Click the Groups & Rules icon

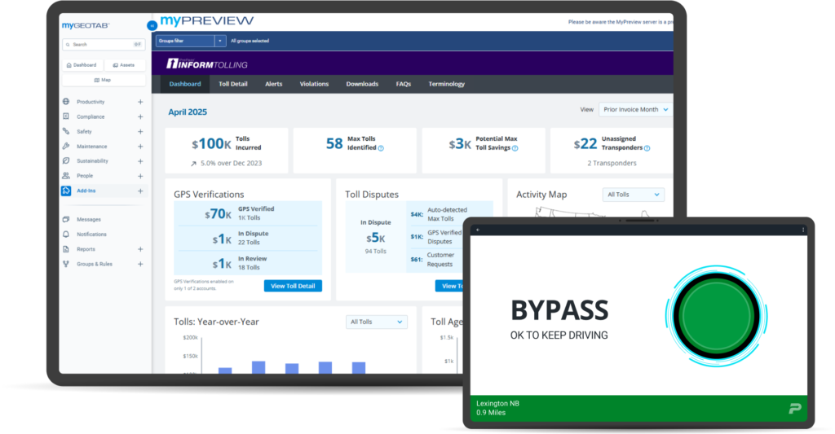tap(66, 264)
